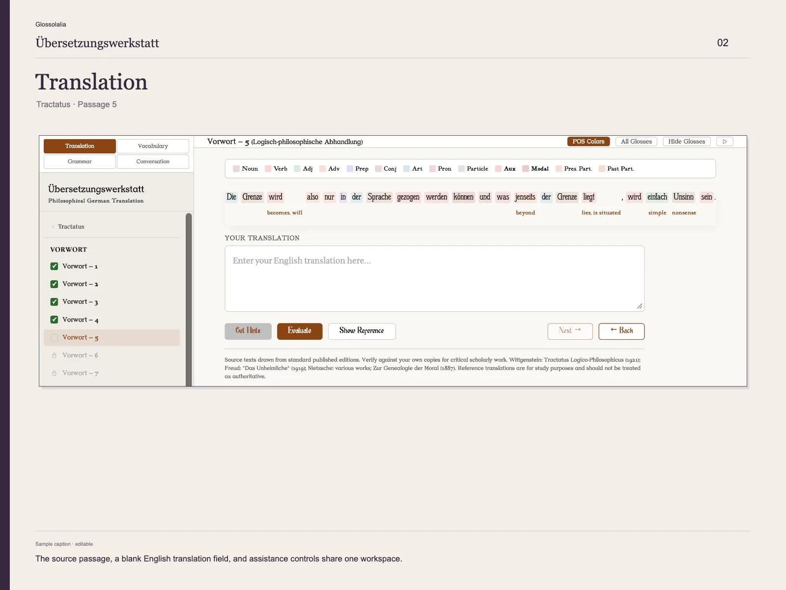Screen dimensions: 786x590
Task: Click the All Glosses button
Action: (x=636, y=142)
